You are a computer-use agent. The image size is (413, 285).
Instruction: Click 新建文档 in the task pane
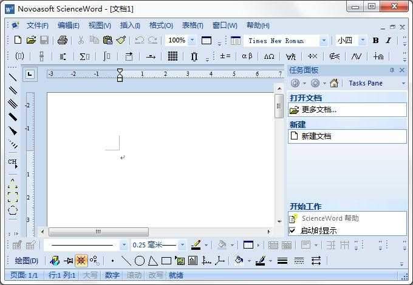[x=316, y=136]
